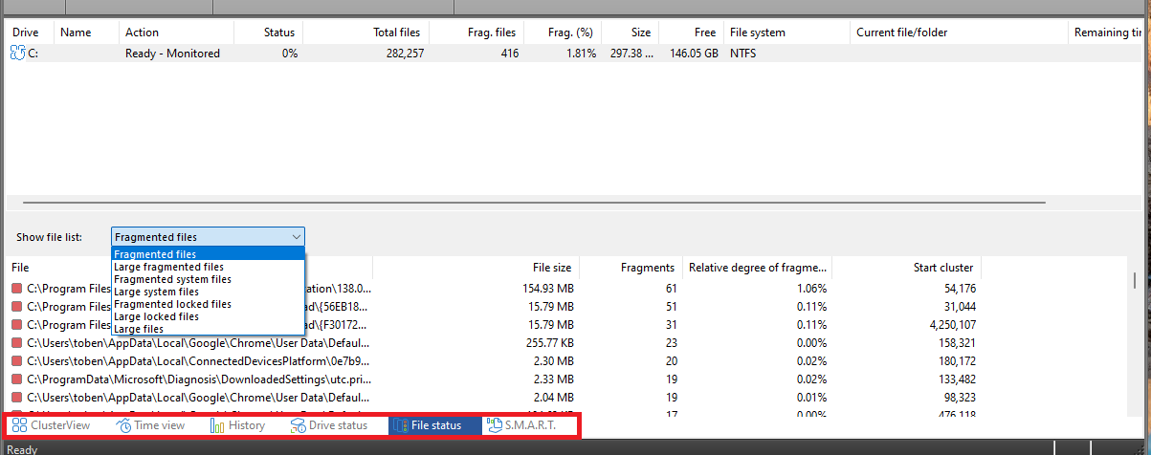Sort file list by File size header
Image resolution: width=1151 pixels, height=455 pixels.
tap(476, 268)
